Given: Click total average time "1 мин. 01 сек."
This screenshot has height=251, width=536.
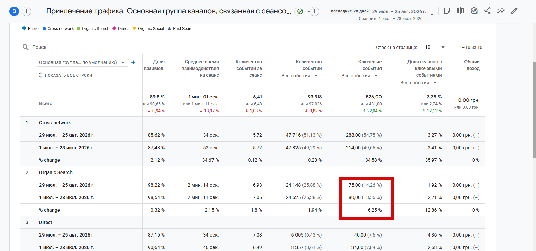Looking at the screenshot, I should tap(203, 97).
